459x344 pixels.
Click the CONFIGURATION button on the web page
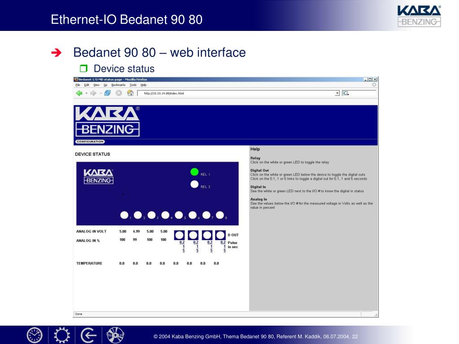[x=90, y=142]
